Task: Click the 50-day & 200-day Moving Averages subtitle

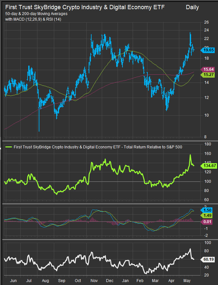Action: (x=36, y=14)
